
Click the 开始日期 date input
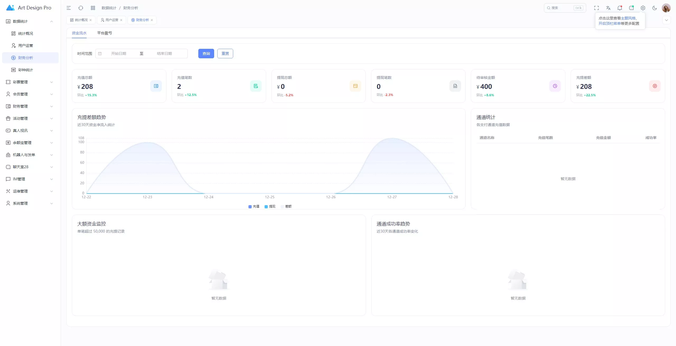[119, 54]
